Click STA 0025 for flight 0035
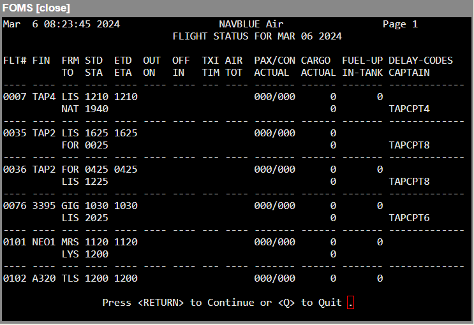 click(x=96, y=145)
